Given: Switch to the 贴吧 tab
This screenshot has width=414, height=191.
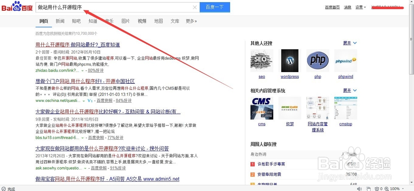Looking at the screenshot, I should pyautogui.click(x=76, y=21).
